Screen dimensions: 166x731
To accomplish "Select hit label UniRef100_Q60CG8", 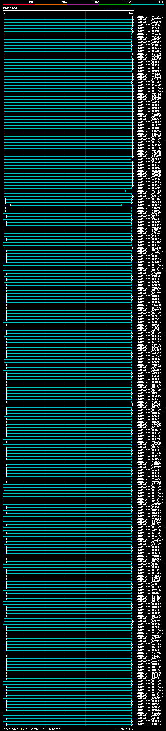I will click(x=149, y=445).
